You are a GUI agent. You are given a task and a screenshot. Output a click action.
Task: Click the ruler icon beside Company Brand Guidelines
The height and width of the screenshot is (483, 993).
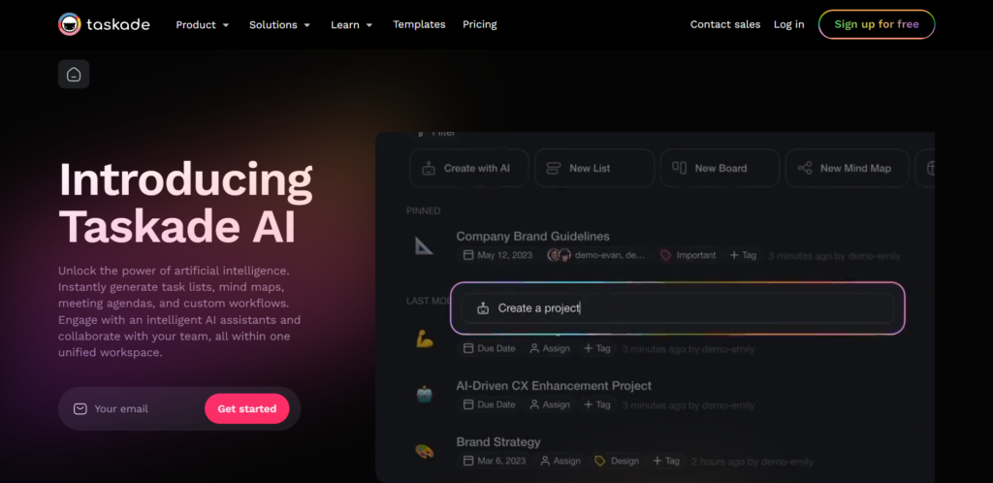click(x=424, y=245)
